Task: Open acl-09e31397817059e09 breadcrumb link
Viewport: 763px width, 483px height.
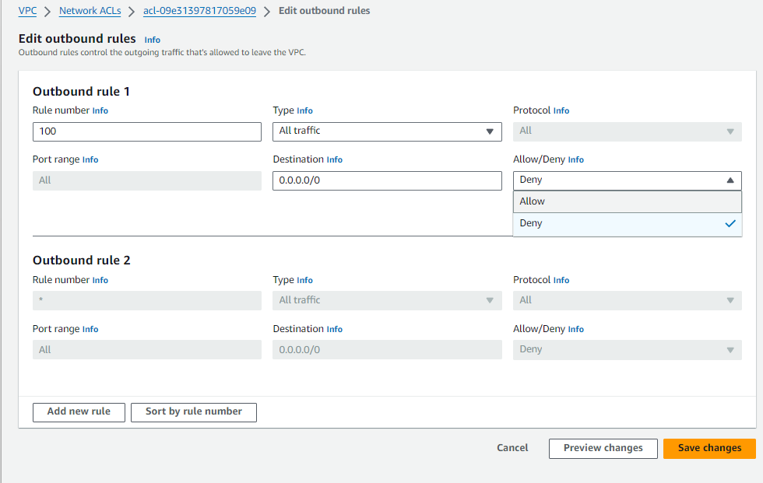Action: pyautogui.click(x=199, y=11)
